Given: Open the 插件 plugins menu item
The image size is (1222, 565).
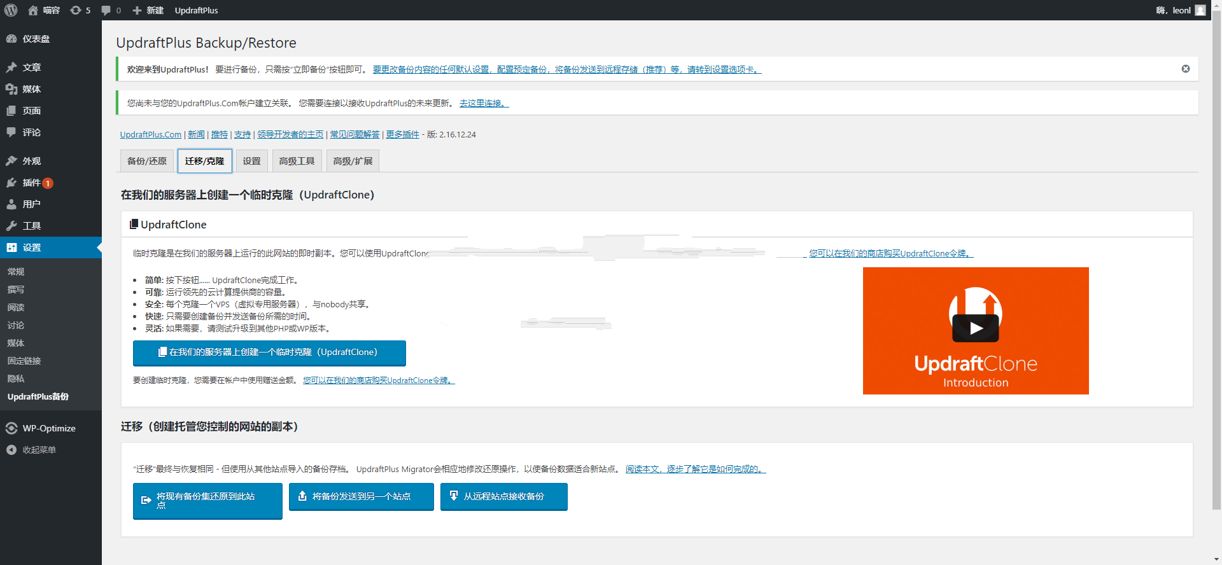Looking at the screenshot, I should click(32, 183).
